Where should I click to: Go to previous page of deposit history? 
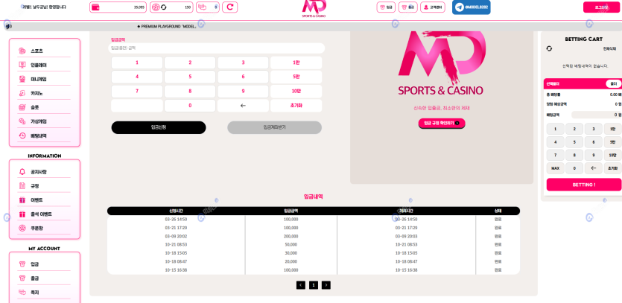click(x=301, y=284)
